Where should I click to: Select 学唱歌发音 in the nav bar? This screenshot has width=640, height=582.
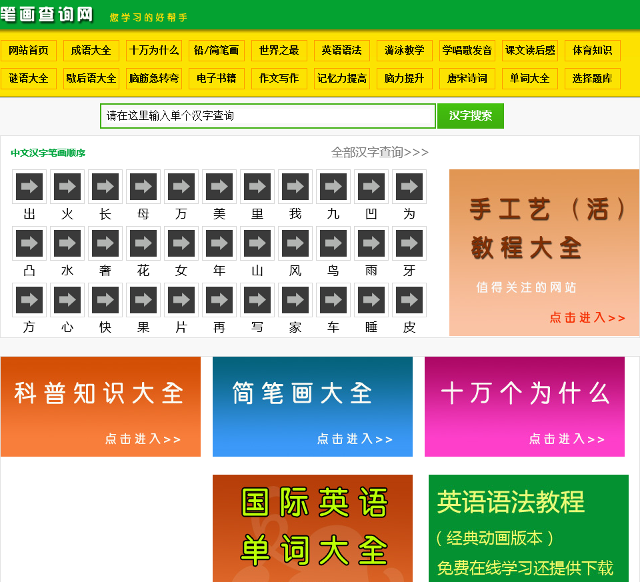coord(467,51)
